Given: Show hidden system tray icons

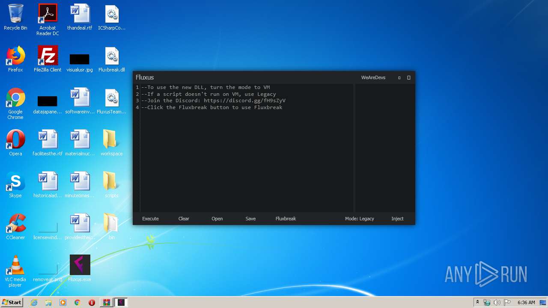Looking at the screenshot, I should point(477,302).
